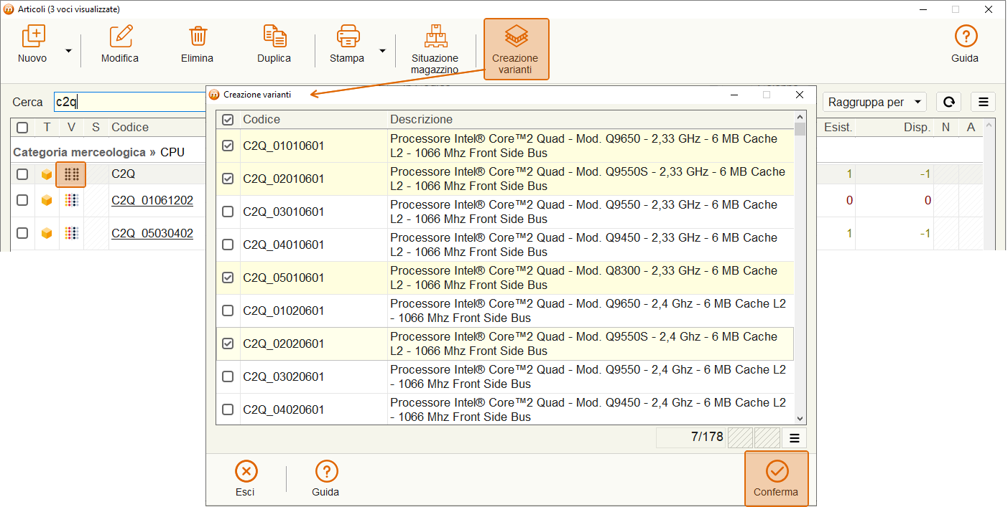This screenshot has height=507, width=1008.
Task: Tick the checkbox for the C2Q row
Action: pos(22,174)
